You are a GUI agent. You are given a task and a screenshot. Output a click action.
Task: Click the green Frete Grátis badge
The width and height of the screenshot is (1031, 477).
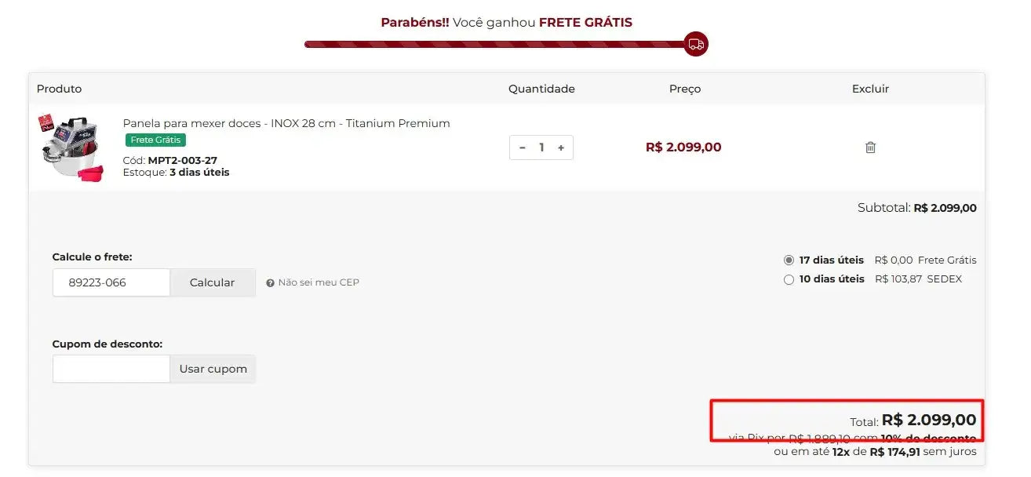155,140
